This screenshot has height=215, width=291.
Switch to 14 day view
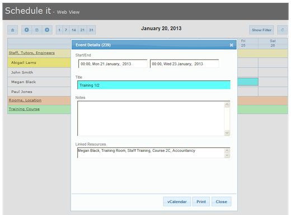click(74, 30)
